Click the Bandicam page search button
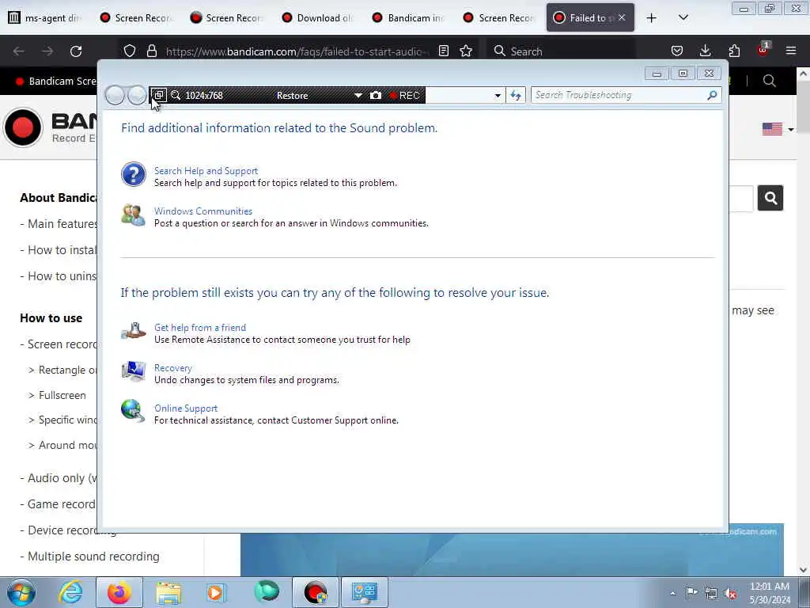The width and height of the screenshot is (810, 608). [x=770, y=198]
